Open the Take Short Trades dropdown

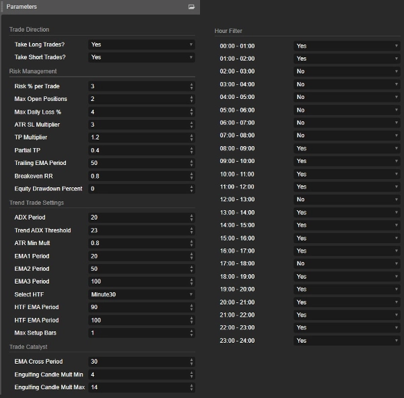click(141, 57)
